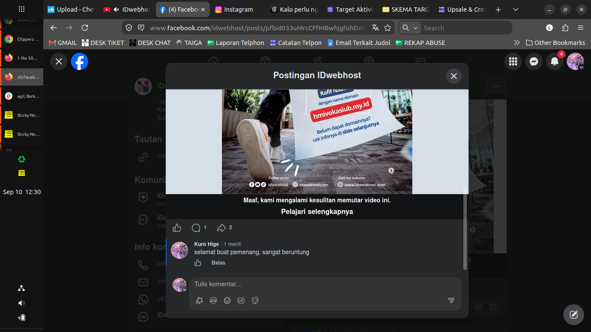Image resolution: width=591 pixels, height=332 pixels.
Task: Pick a sticker for the comment
Action: (255, 300)
